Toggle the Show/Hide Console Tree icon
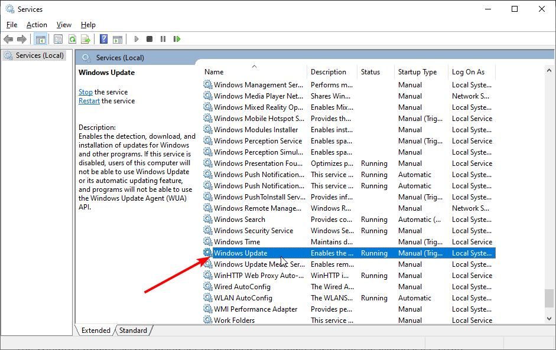Viewport: 556px width, 350px height. coord(40,39)
